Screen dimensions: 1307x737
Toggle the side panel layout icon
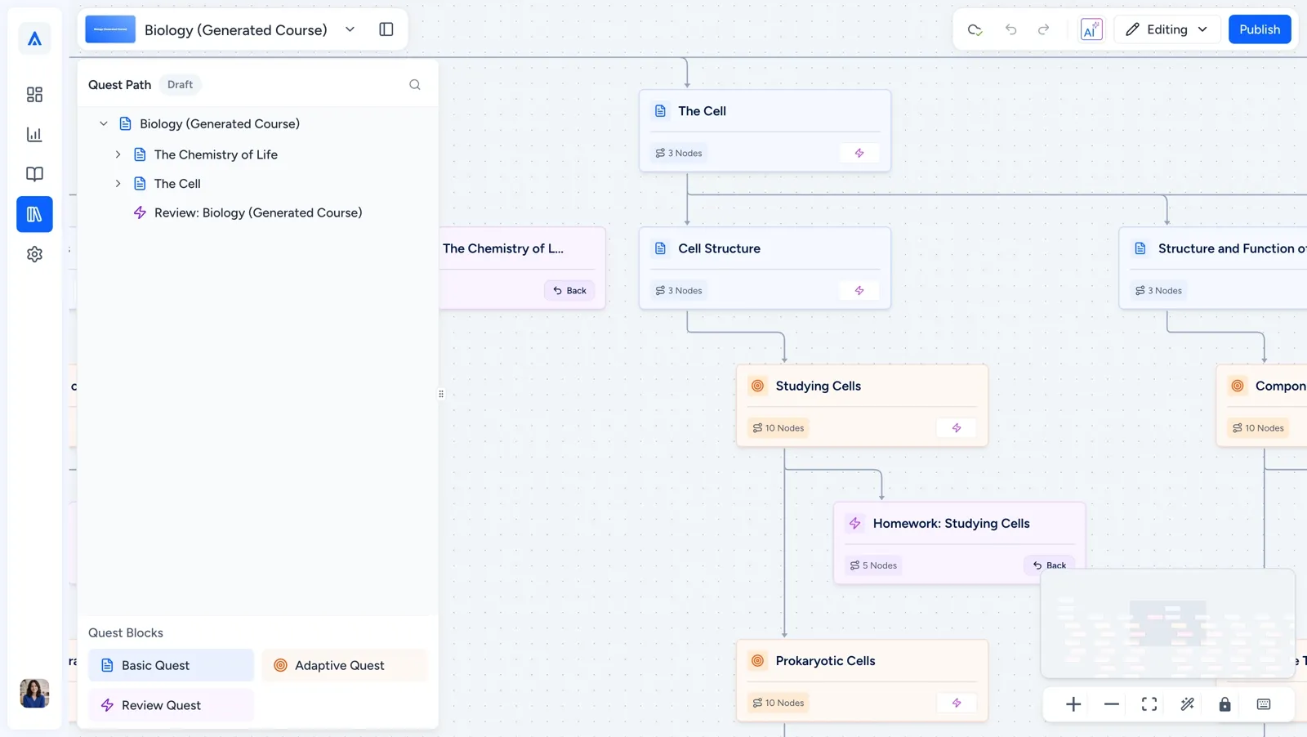[386, 29]
